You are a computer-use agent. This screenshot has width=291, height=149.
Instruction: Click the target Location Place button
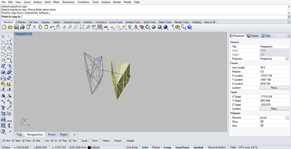pyautogui.click(x=274, y=109)
